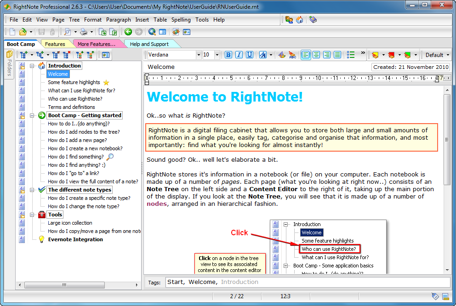Click the content editor vertical scrollbar thumb

click(447, 140)
